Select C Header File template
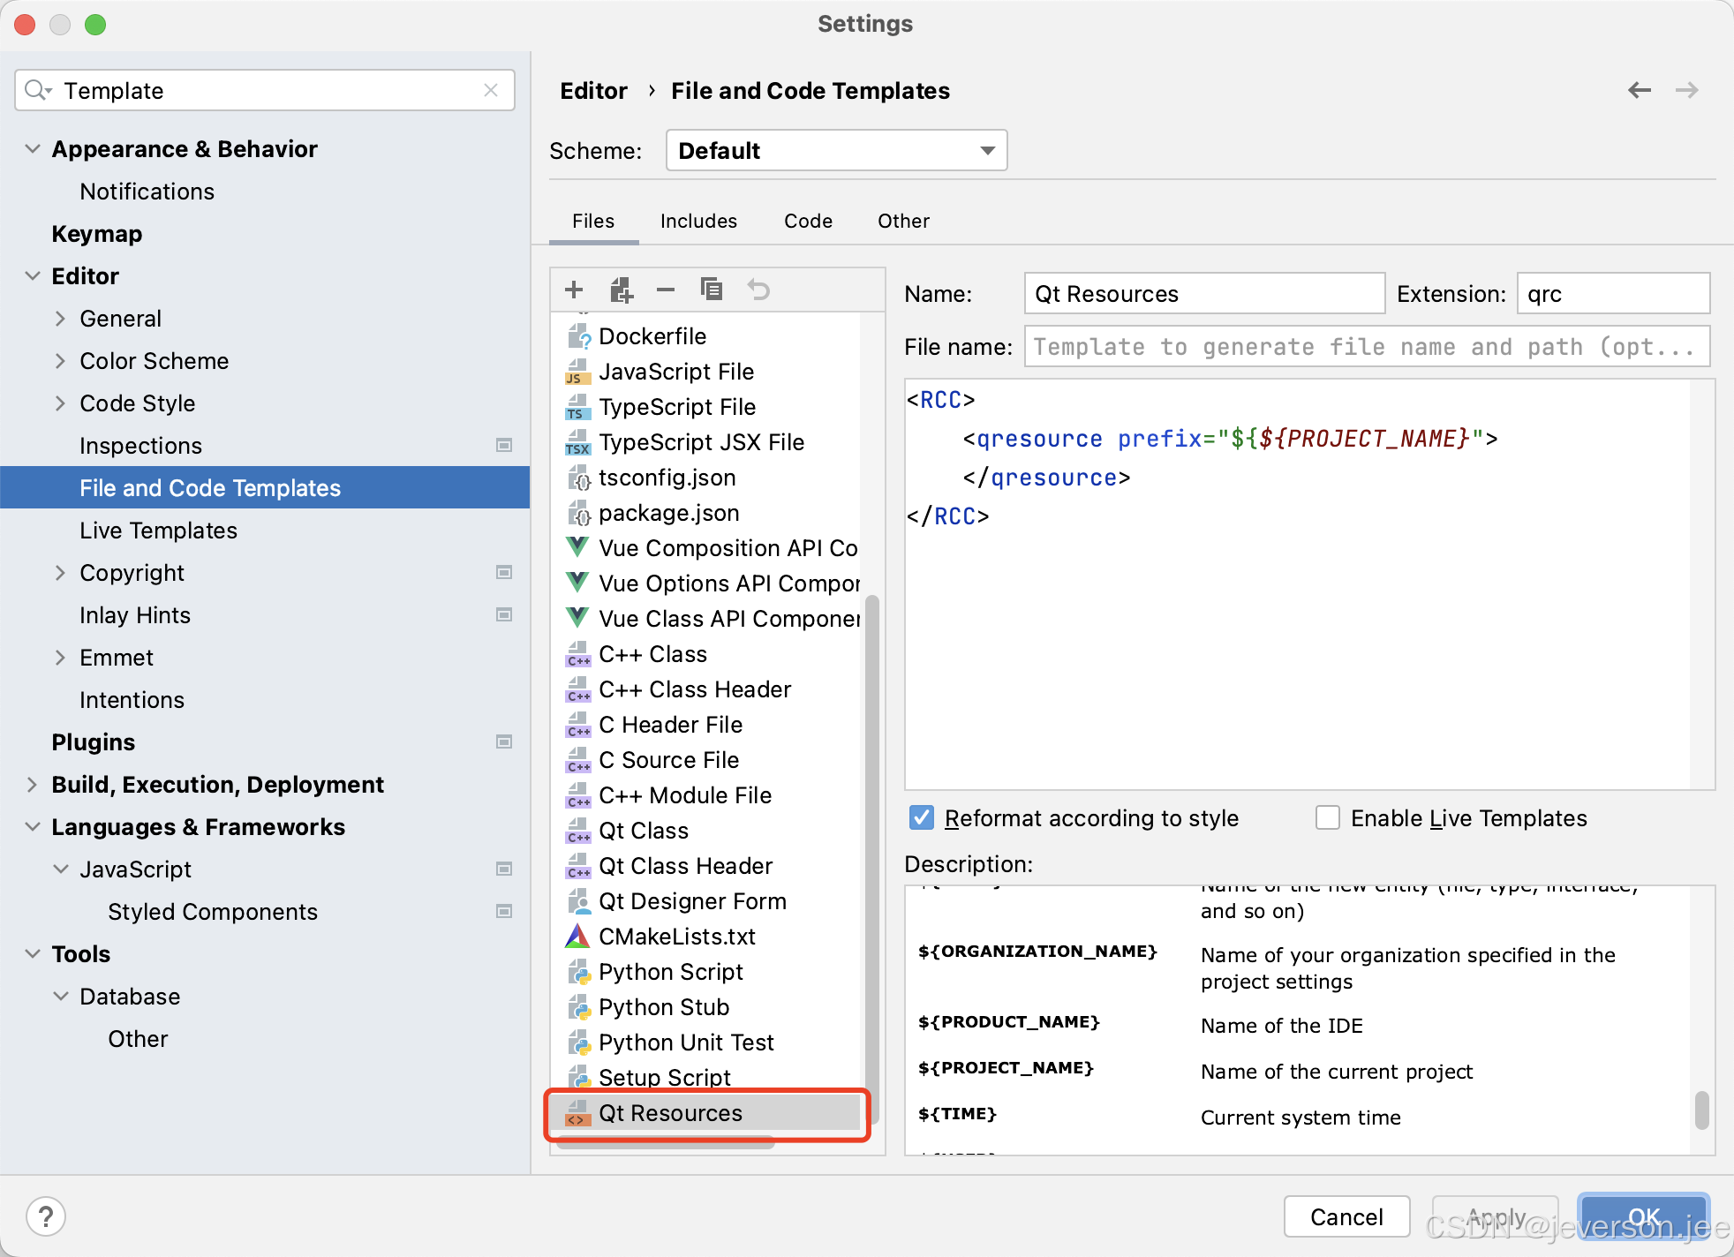The height and width of the screenshot is (1257, 1734). tap(670, 725)
